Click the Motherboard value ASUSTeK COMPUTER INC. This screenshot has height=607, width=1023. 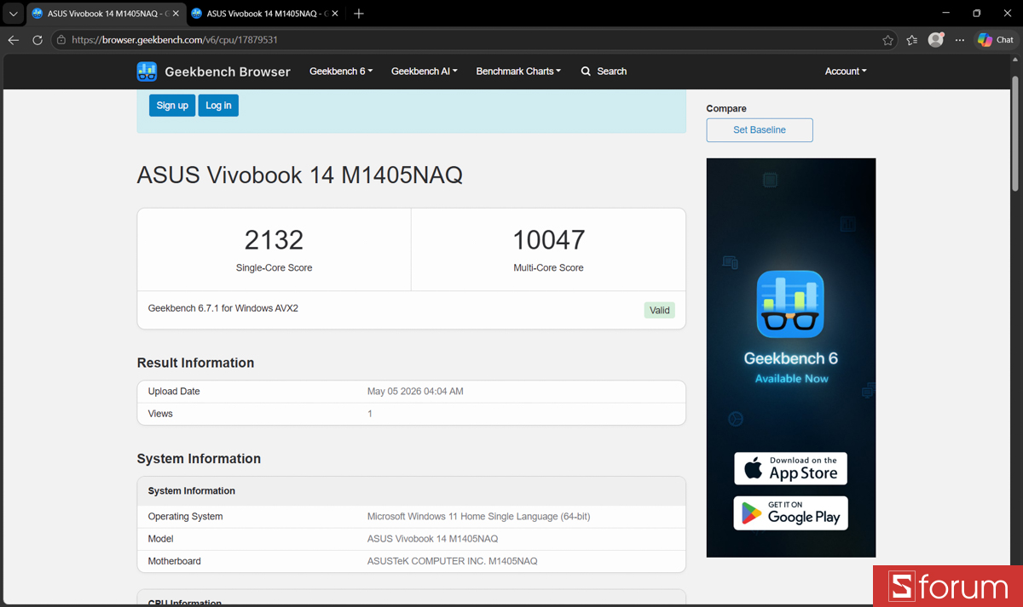coord(452,561)
